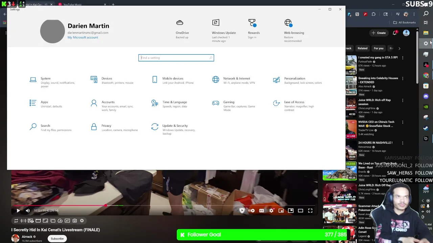Open Personalization settings

pos(298,80)
